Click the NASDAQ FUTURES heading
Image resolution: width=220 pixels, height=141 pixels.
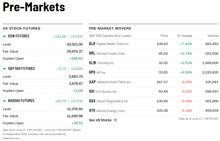[21, 101]
